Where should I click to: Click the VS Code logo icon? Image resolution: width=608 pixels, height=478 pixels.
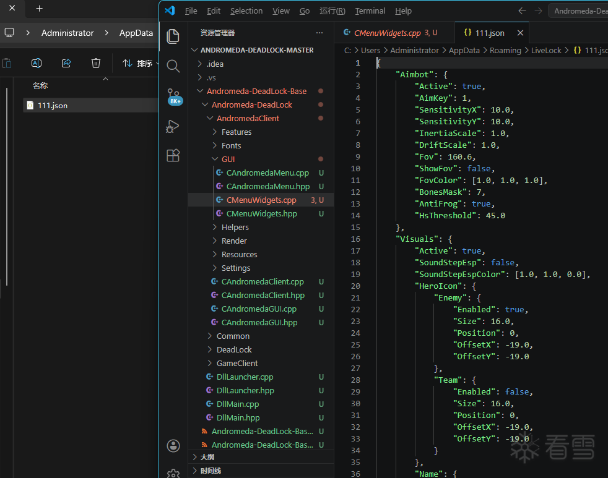coord(170,11)
